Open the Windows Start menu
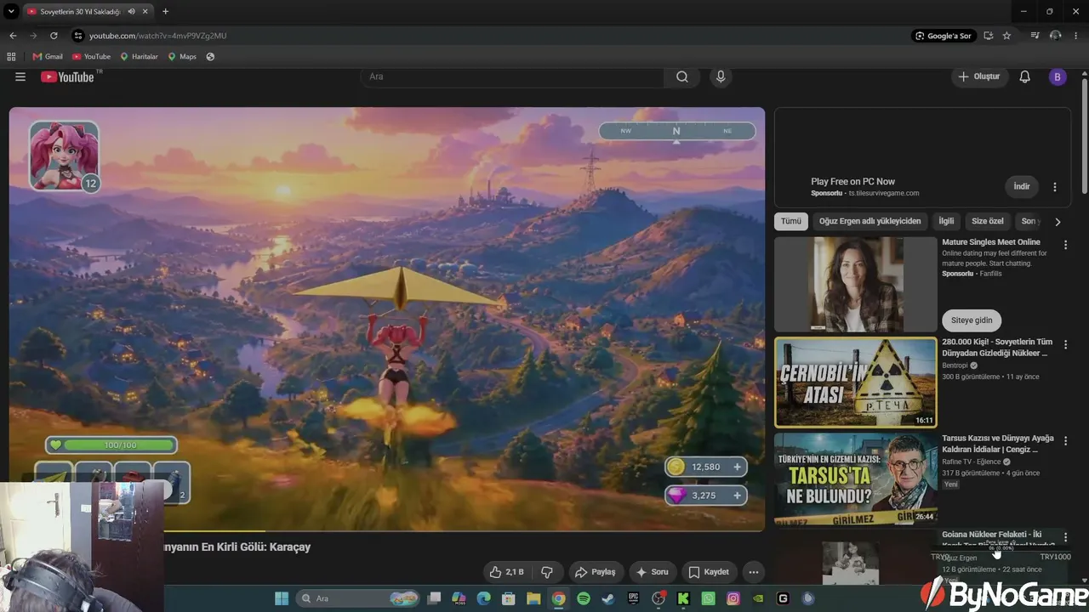Viewport: 1089px width, 612px height. click(282, 598)
